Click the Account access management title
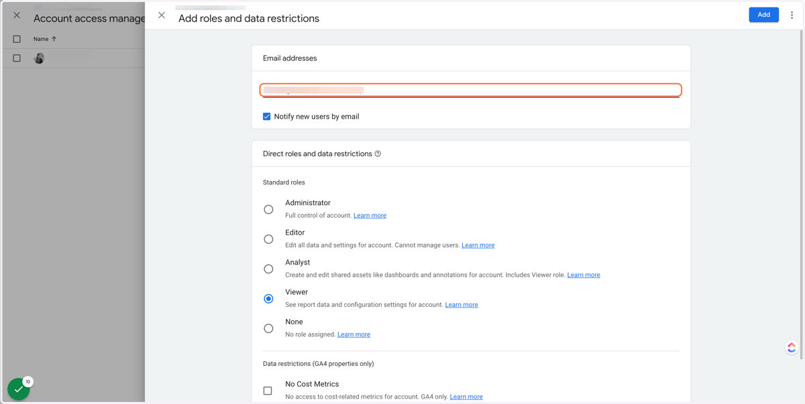This screenshot has height=404, width=805. 89,19
